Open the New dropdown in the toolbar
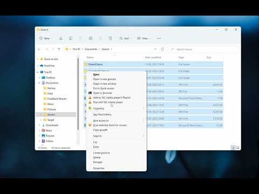The width and height of the screenshot is (259, 194). pyautogui.click(x=46, y=38)
